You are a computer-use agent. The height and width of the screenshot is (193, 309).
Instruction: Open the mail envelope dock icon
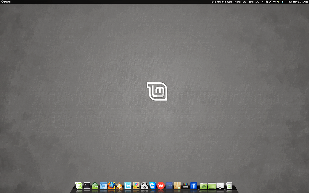[220, 186]
